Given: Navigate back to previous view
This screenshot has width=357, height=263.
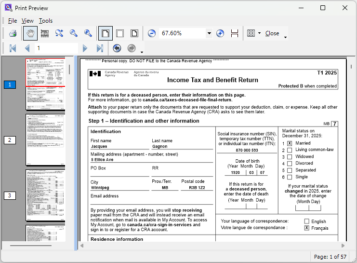Looking at the screenshot, I should (117, 48).
